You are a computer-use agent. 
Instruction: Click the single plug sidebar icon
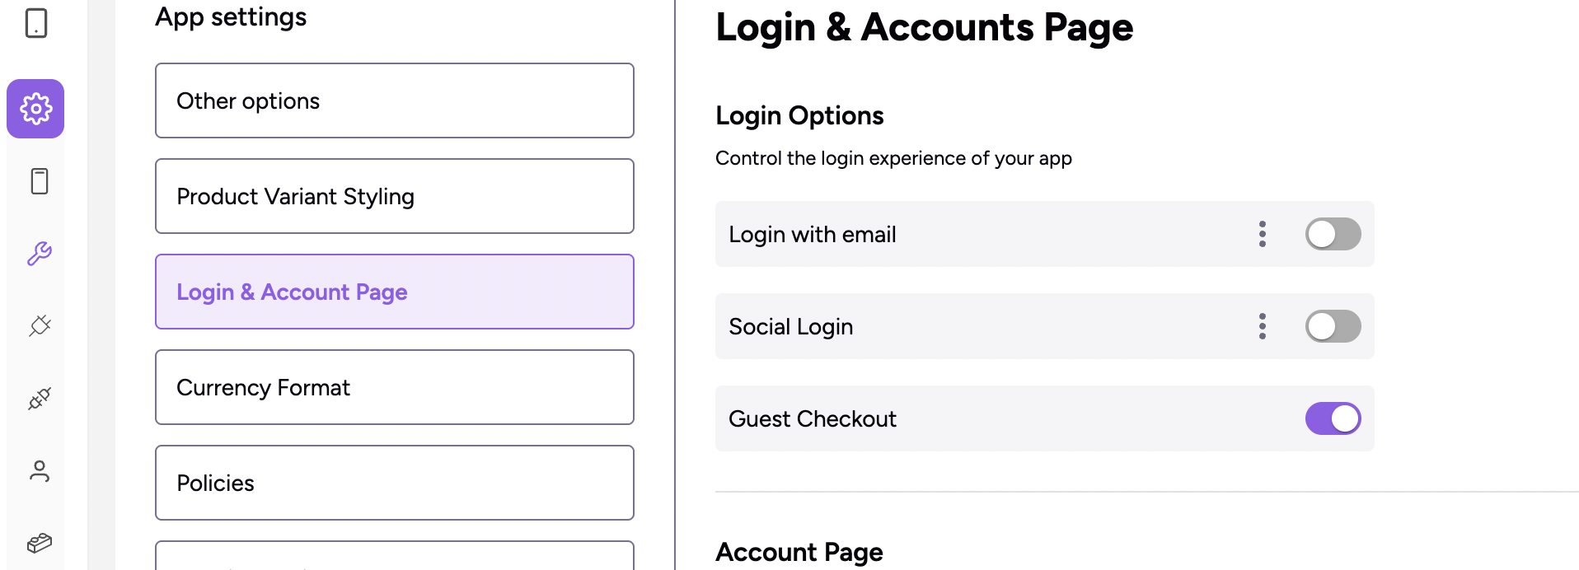(39, 326)
